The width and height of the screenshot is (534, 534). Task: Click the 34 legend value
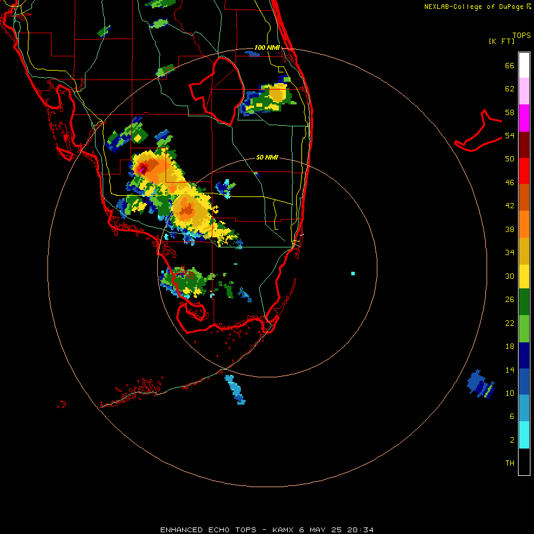coord(510,253)
